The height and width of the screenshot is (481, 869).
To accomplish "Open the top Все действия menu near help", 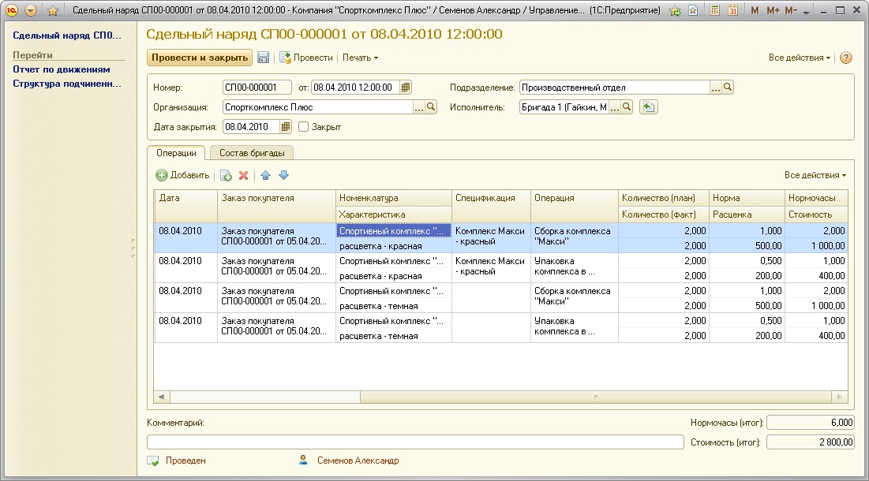I will pos(799,58).
